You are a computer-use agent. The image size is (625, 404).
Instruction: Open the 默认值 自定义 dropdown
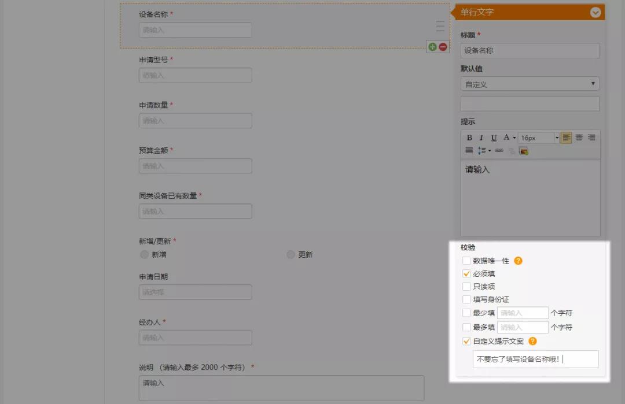click(530, 84)
